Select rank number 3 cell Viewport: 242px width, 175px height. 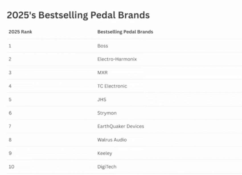10,73
